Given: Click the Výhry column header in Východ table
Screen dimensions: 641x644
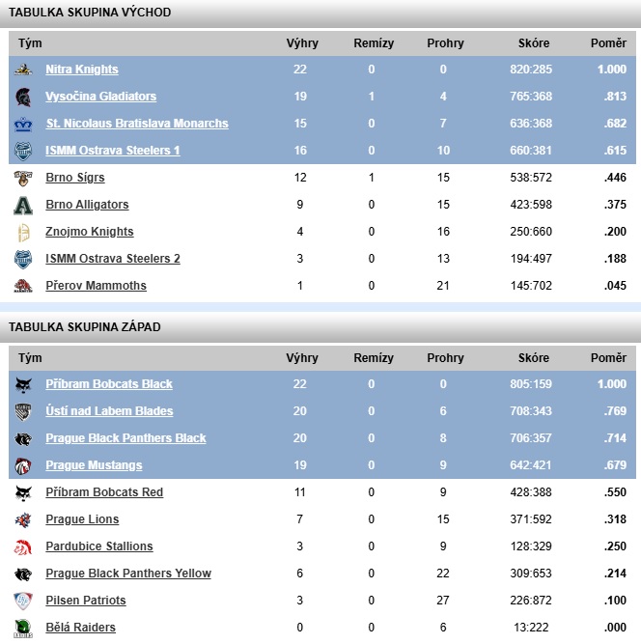Looking at the screenshot, I should coord(302,43).
